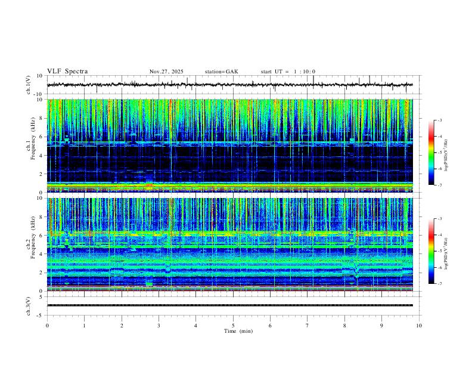Click the ch.2 spectrogram color bar

coord(431,251)
